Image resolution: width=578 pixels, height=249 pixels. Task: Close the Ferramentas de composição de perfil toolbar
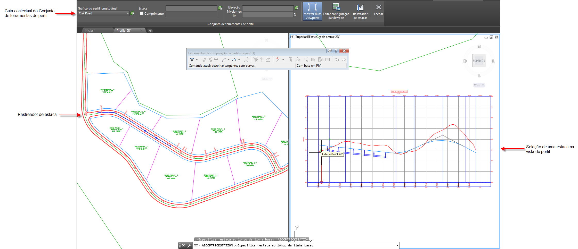[344, 51]
